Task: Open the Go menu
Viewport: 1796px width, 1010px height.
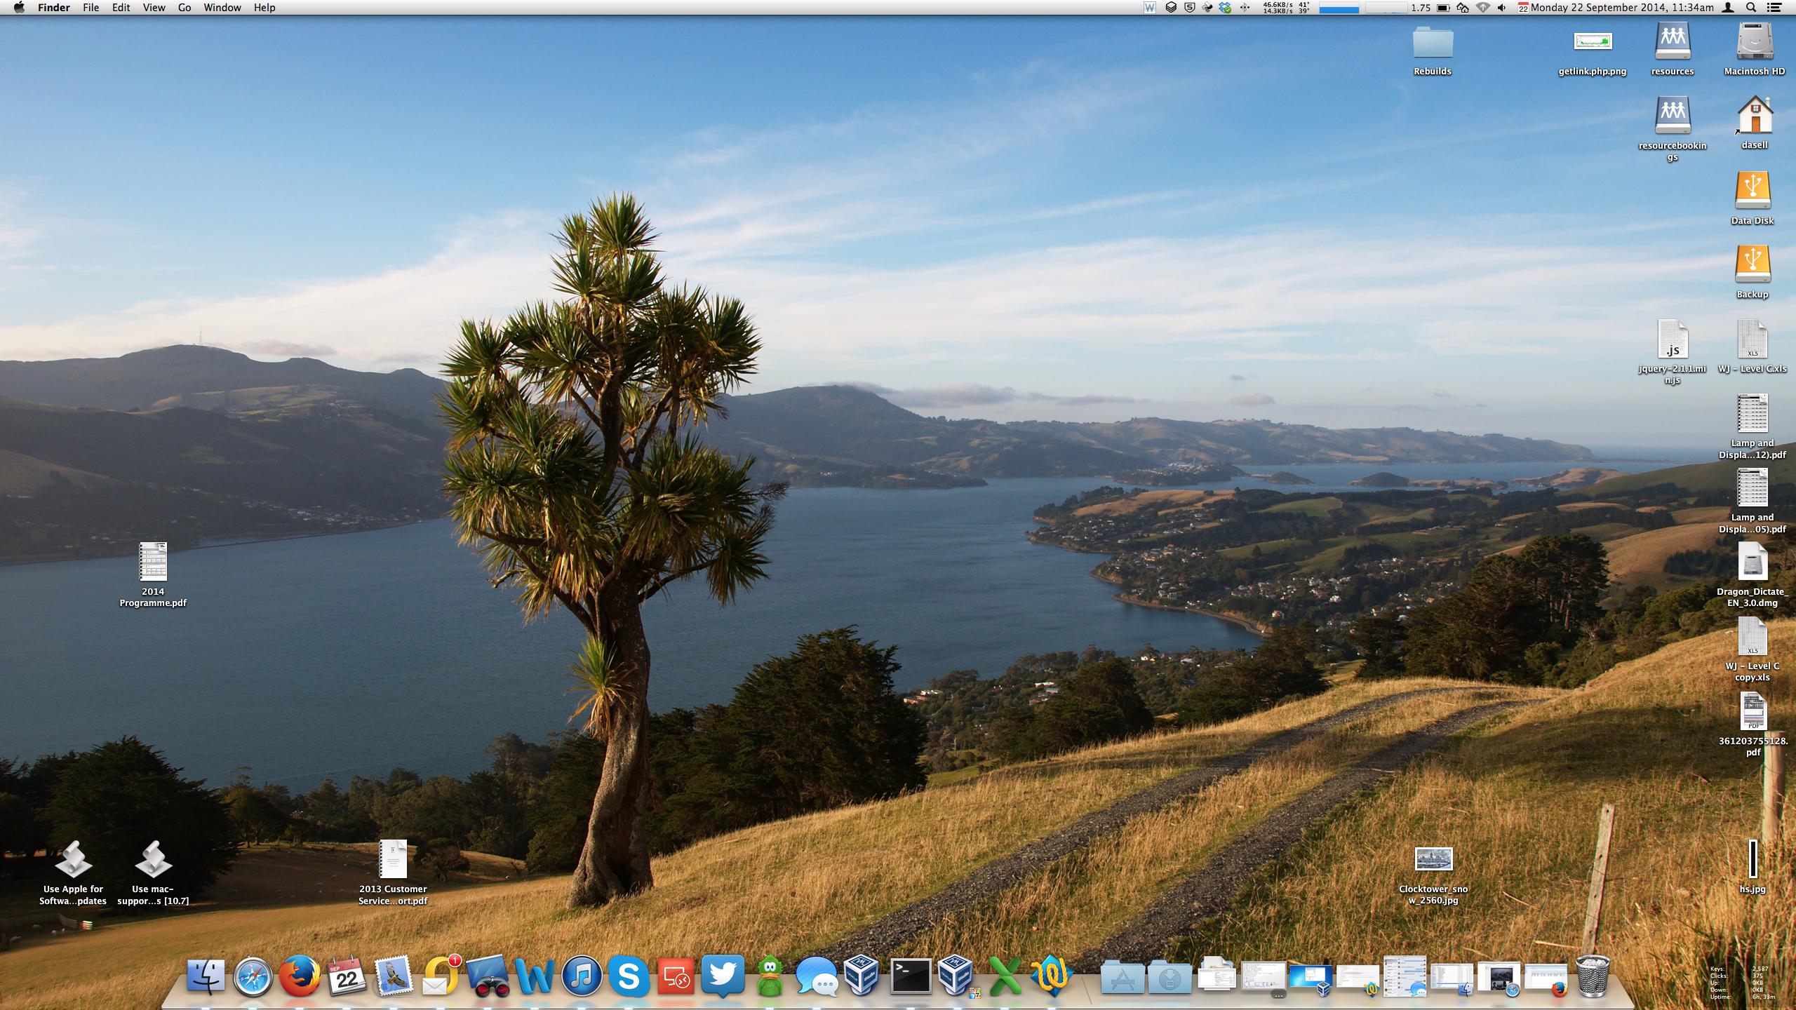Action: 185,8
